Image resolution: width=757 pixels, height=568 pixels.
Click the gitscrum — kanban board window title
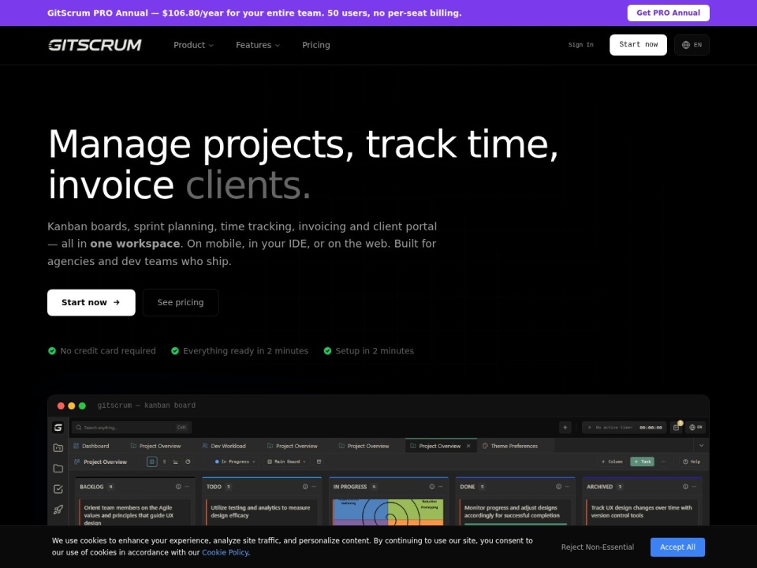147,405
